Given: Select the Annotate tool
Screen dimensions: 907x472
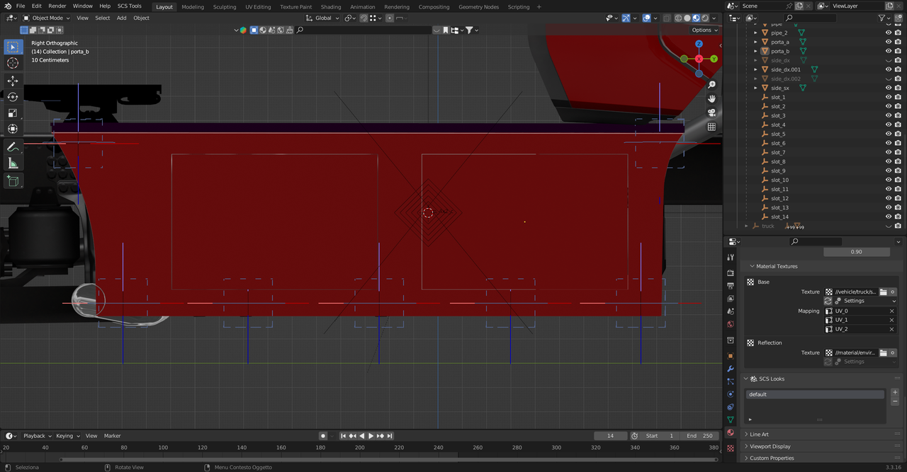Looking at the screenshot, I should point(13,147).
